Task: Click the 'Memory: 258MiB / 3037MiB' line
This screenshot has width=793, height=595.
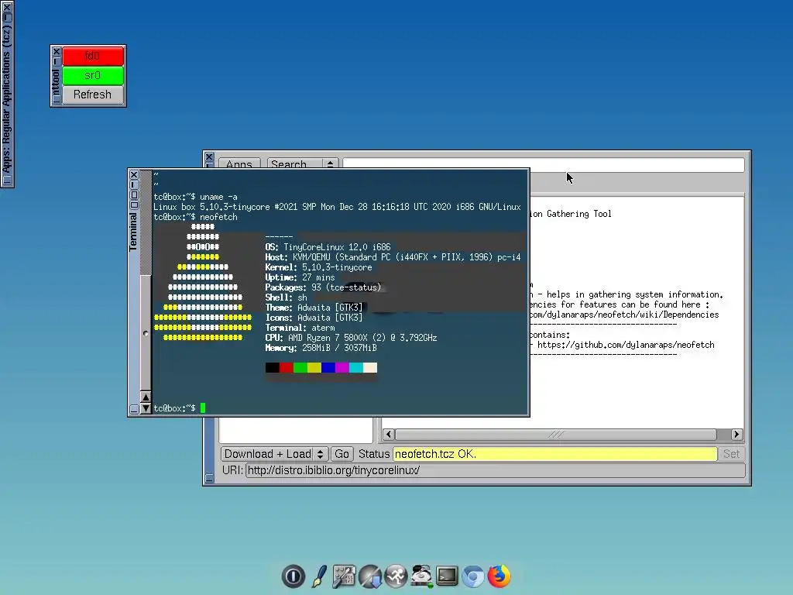Action: [321, 348]
